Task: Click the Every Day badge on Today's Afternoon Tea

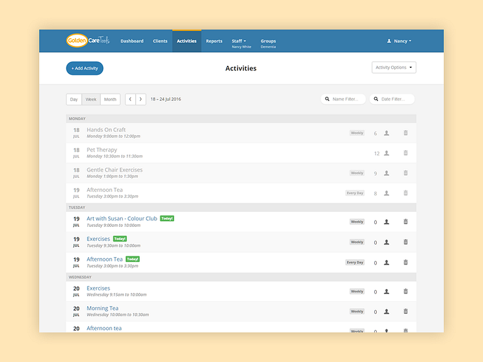Action: (x=355, y=263)
